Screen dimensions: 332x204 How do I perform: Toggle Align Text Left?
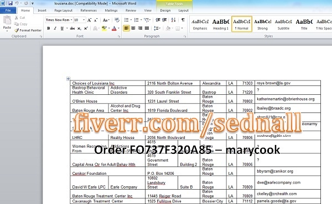click(126, 28)
